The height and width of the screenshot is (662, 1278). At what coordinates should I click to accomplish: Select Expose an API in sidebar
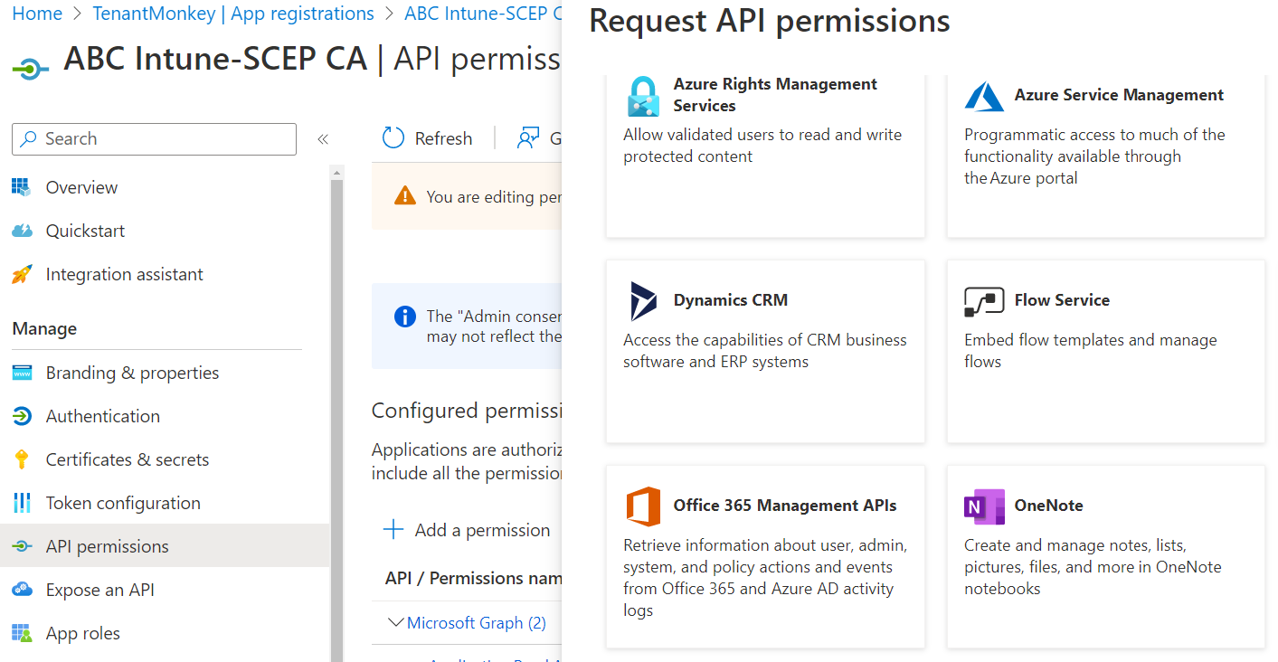coord(99,590)
